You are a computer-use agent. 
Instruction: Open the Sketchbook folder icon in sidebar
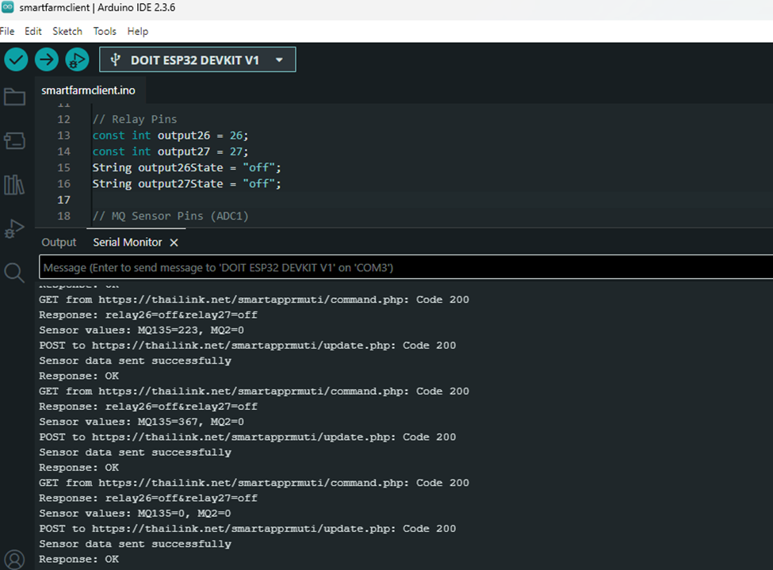tap(14, 98)
